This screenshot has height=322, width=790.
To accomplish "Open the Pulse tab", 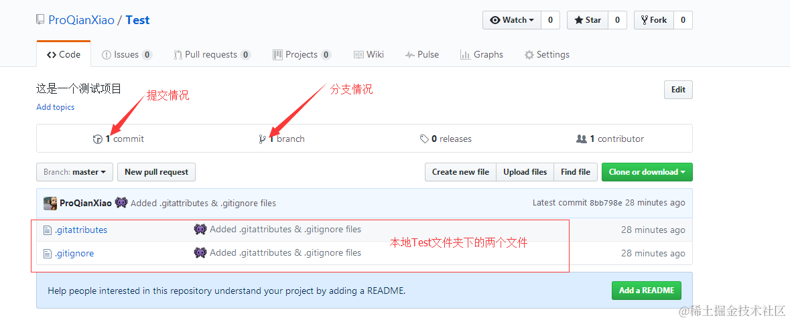I will (421, 55).
